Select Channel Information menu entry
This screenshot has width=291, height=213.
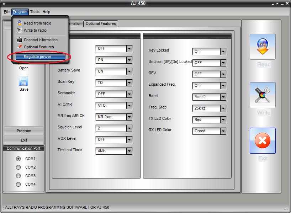[x=41, y=40]
